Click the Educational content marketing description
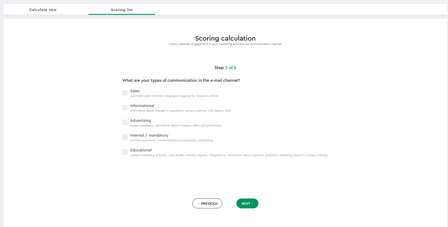 [x=229, y=155]
